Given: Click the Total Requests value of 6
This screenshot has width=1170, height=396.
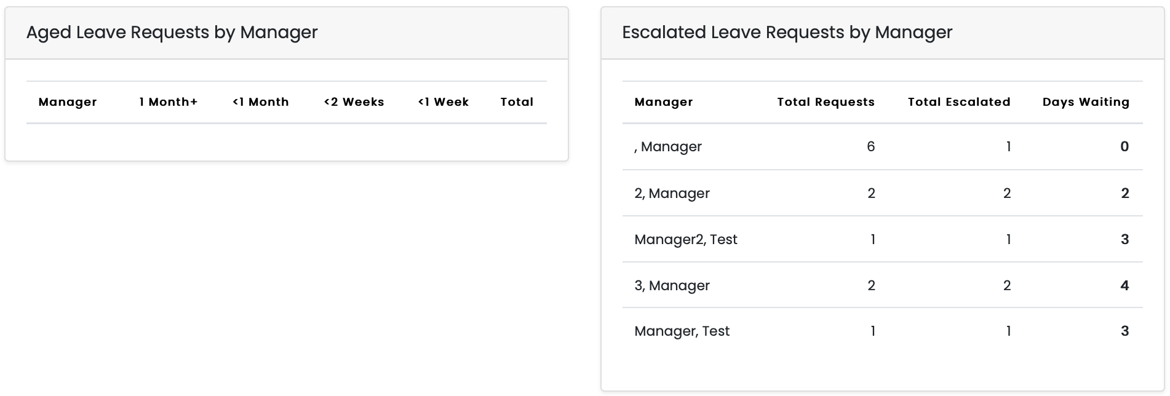Looking at the screenshot, I should pyautogui.click(x=870, y=147).
